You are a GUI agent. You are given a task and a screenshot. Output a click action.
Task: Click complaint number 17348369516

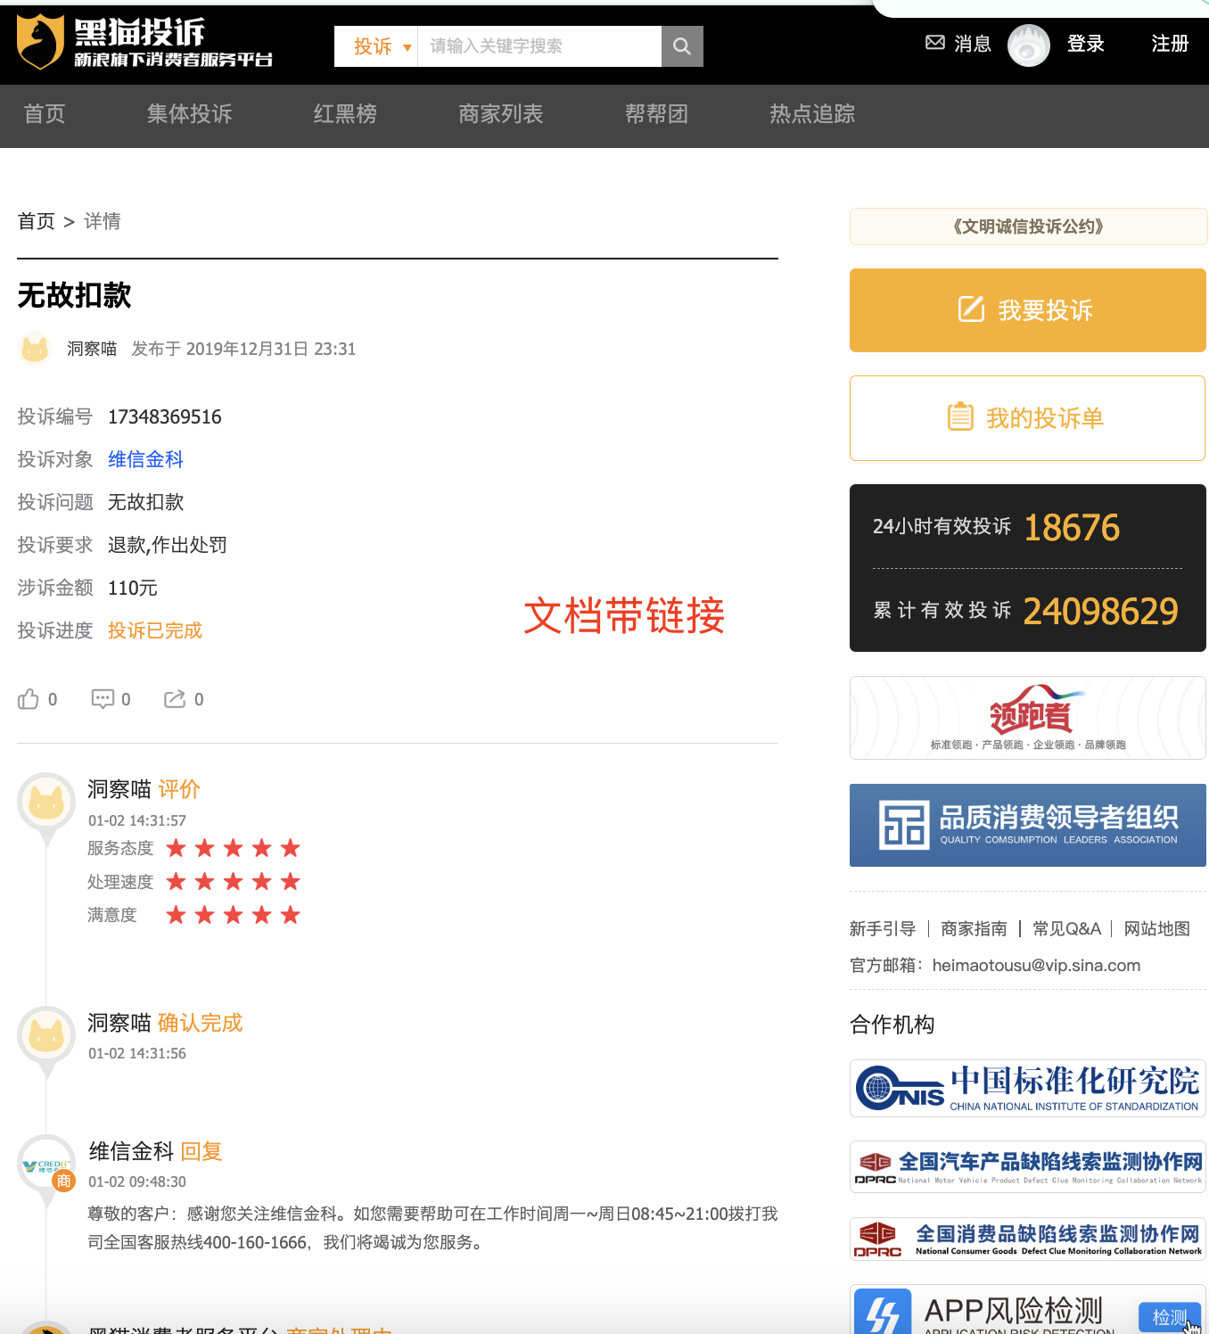(x=165, y=416)
